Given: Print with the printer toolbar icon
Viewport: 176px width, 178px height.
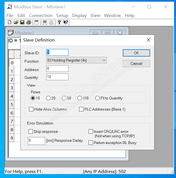Looking at the screenshot, I should pos(29,22).
